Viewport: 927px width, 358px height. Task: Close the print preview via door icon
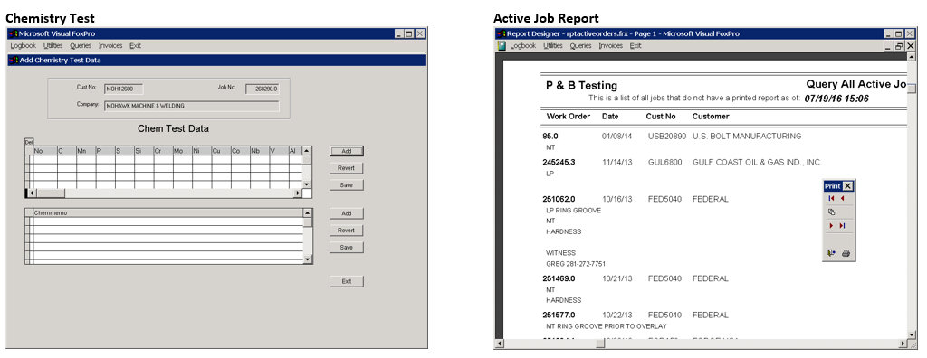(832, 253)
